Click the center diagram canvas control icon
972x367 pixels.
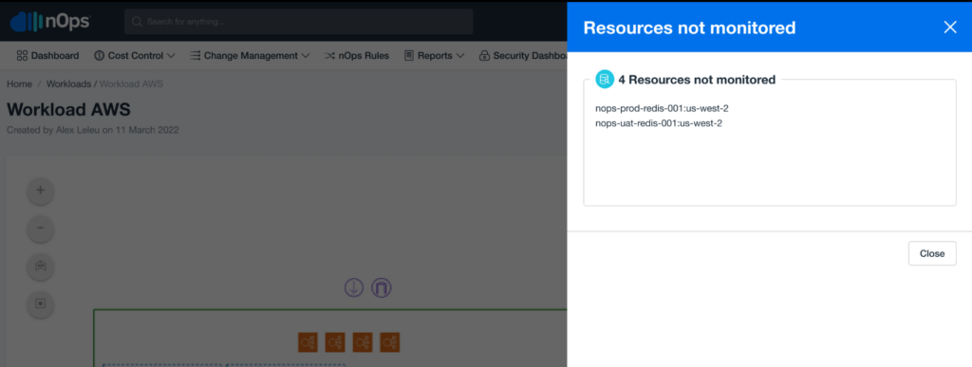[x=40, y=303]
